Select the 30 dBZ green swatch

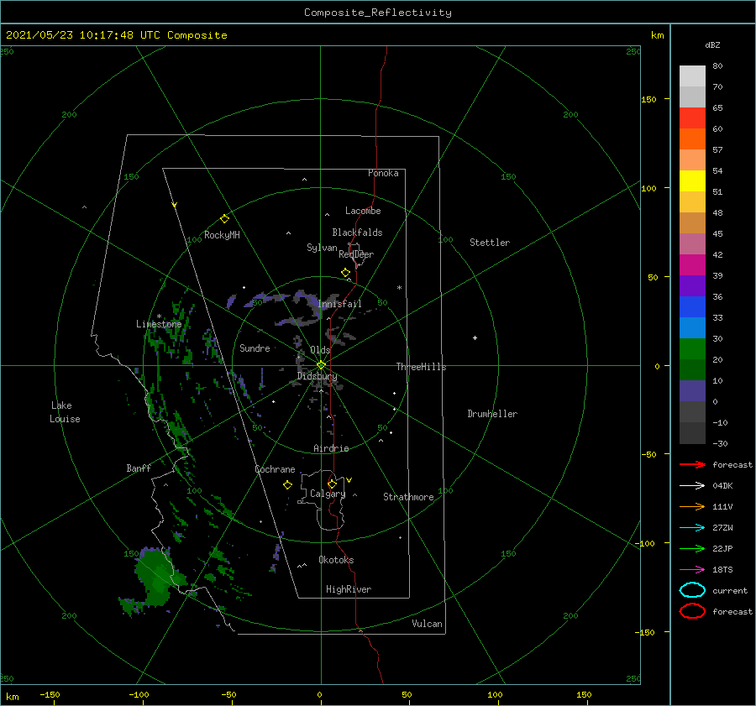pyautogui.click(x=692, y=348)
